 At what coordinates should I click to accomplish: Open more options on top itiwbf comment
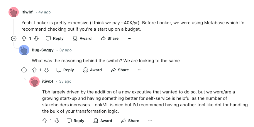click(129, 38)
